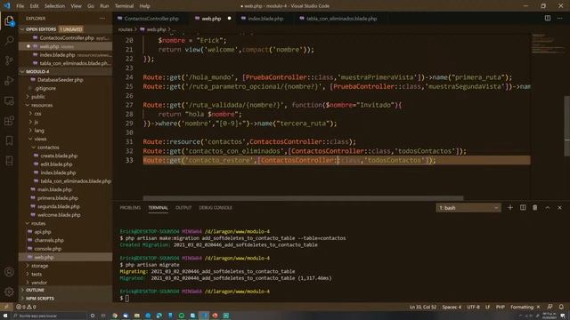The height and width of the screenshot is (320, 570).
Task: Select terminal shell dropdown 1: bash
Action: pyautogui.click(x=468, y=208)
